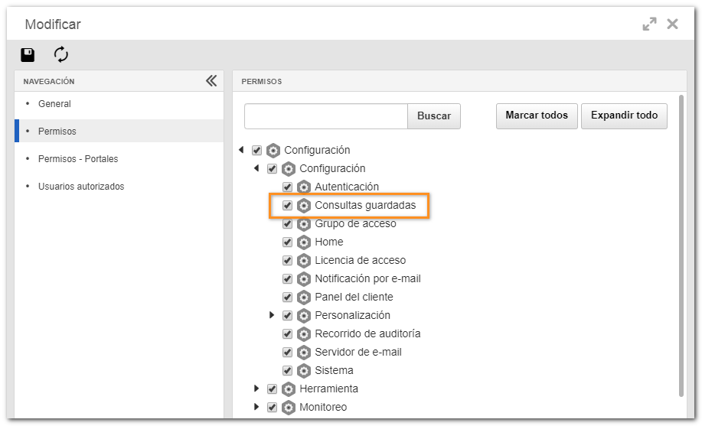Collapse the top-level Configuración node
Image resolution: width=702 pixels, height=426 pixels.
click(x=241, y=150)
